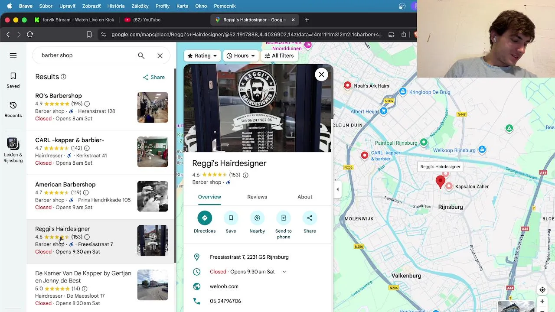The width and height of the screenshot is (555, 312).
Task: Open All filters
Action: (x=279, y=56)
